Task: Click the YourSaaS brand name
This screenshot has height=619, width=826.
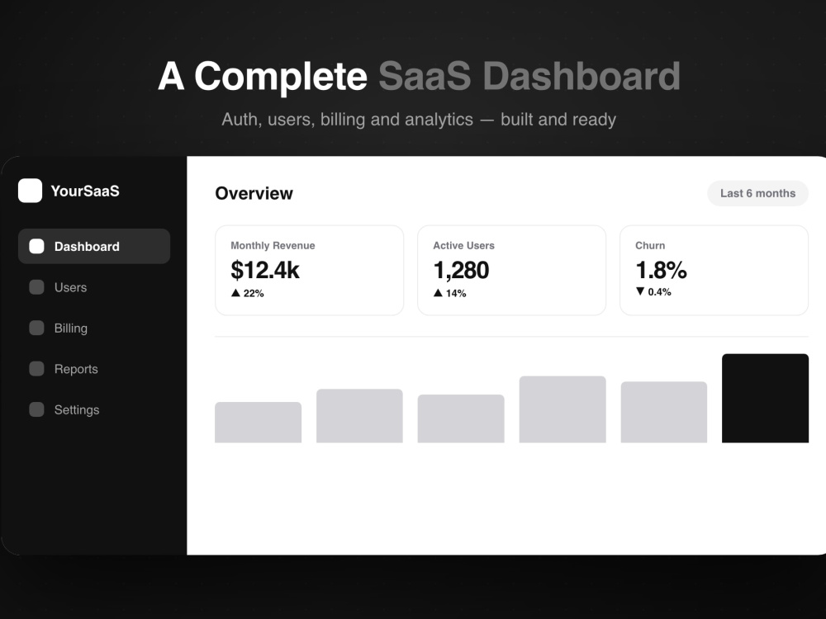Action: (x=85, y=191)
